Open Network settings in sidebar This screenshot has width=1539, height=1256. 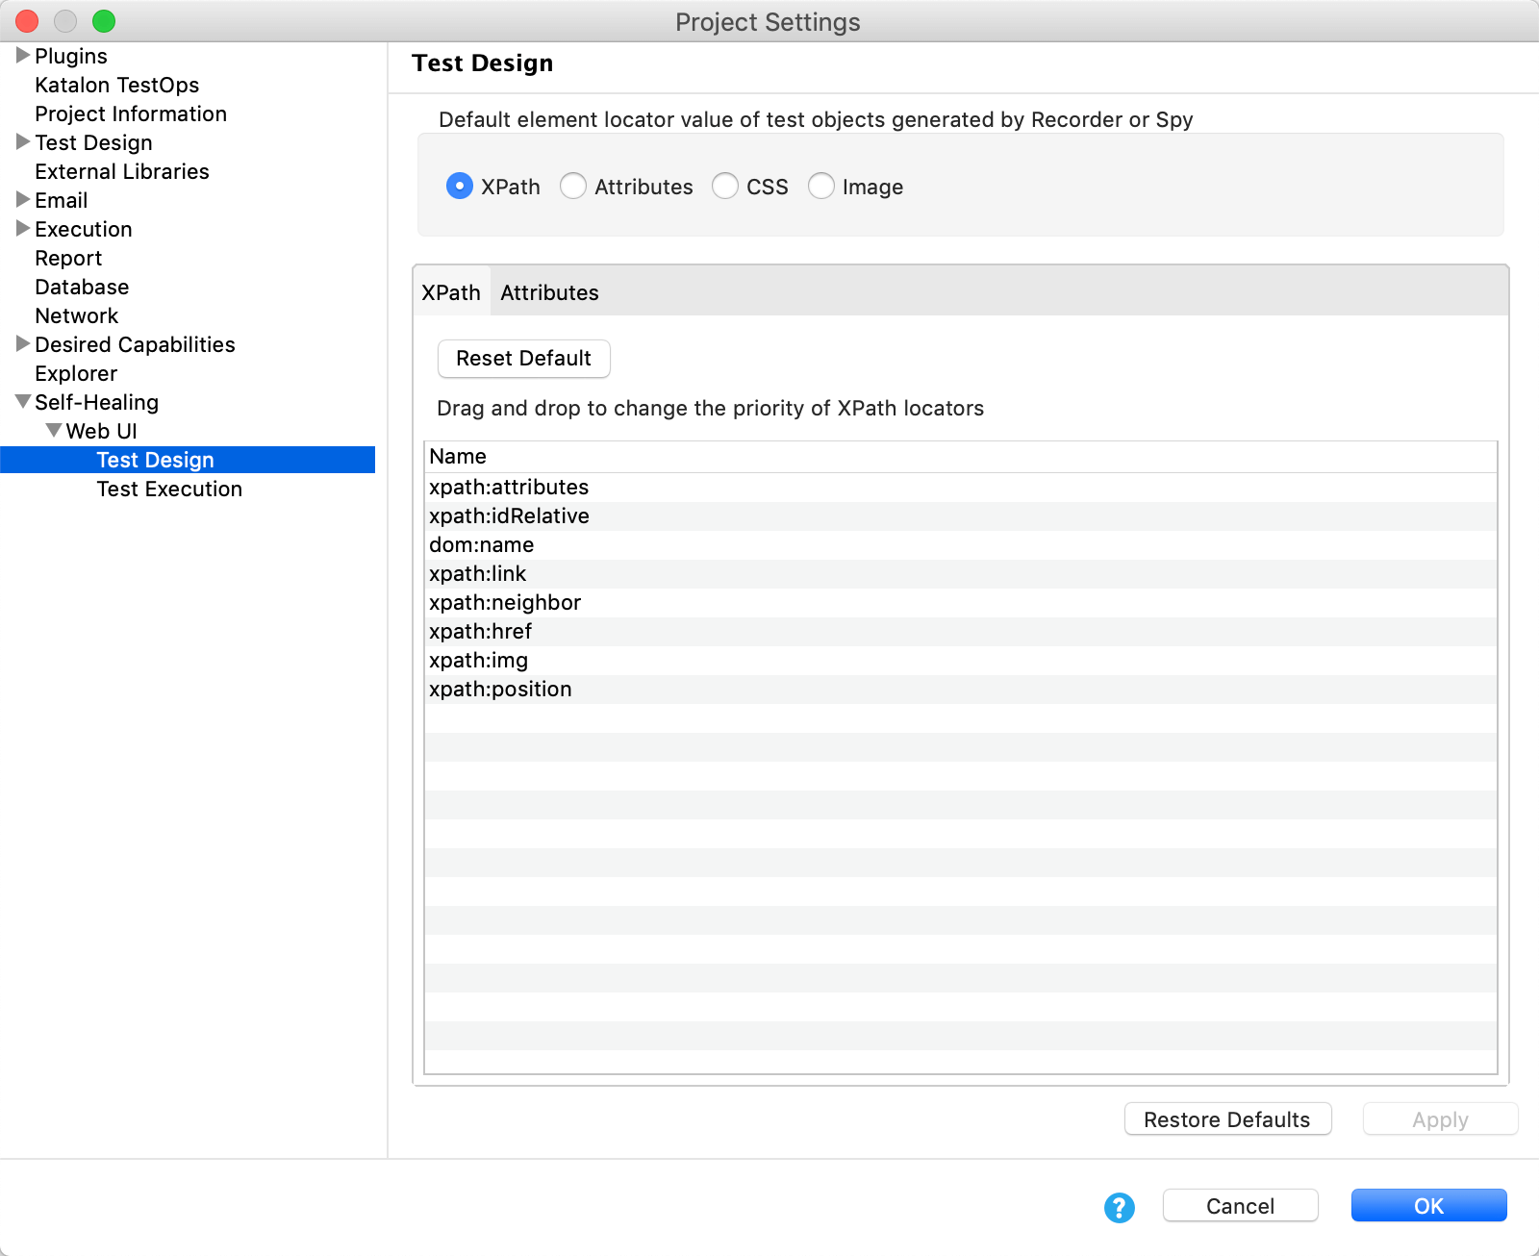[x=76, y=315]
